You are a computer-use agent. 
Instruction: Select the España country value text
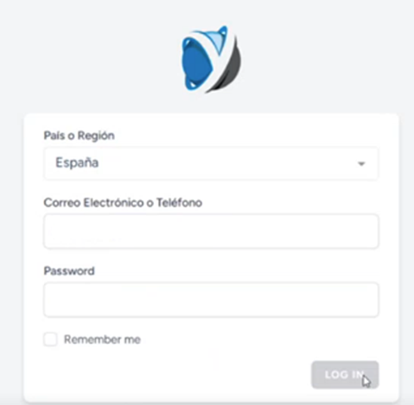pos(77,162)
